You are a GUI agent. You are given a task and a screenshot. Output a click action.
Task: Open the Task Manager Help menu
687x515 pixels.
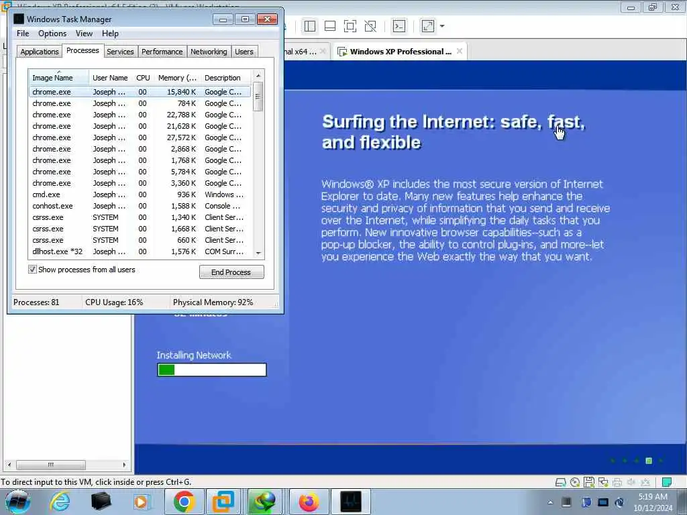(x=111, y=34)
